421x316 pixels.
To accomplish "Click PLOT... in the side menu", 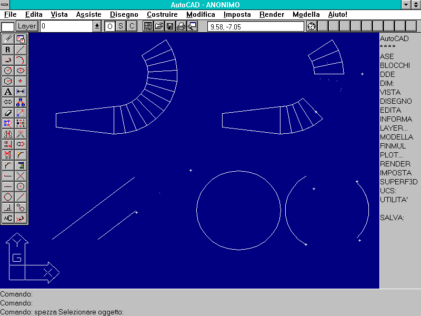I will 391,155.
